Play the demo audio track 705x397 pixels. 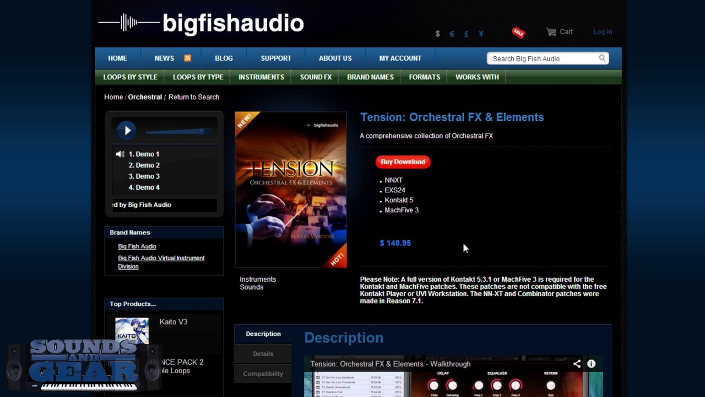127,131
